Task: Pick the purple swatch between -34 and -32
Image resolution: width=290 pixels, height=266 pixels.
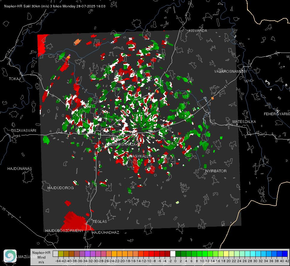Action: tap(87, 254)
